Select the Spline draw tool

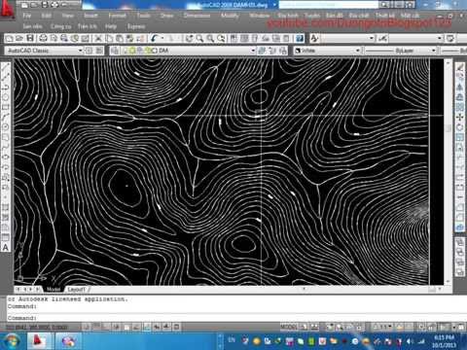(6, 148)
